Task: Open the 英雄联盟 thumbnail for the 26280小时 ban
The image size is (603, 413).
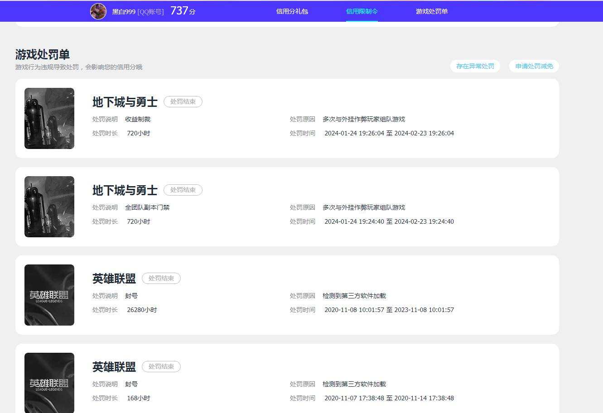Action: click(x=49, y=295)
